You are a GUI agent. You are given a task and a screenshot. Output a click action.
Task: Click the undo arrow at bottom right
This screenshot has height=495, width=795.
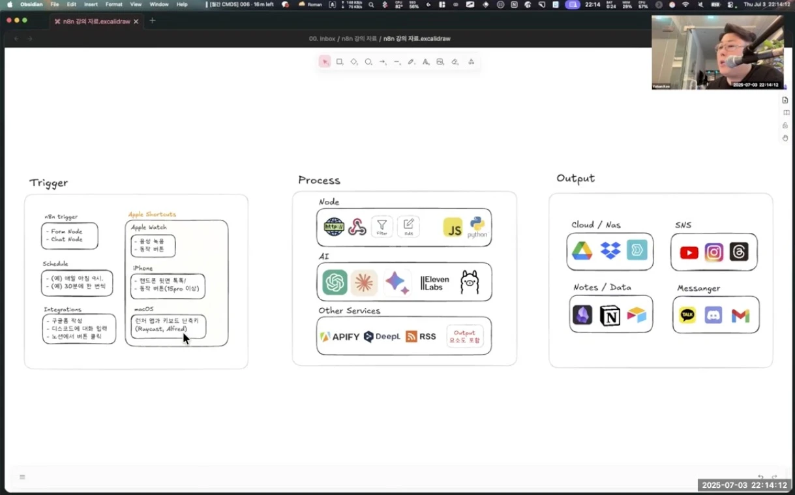(760, 477)
